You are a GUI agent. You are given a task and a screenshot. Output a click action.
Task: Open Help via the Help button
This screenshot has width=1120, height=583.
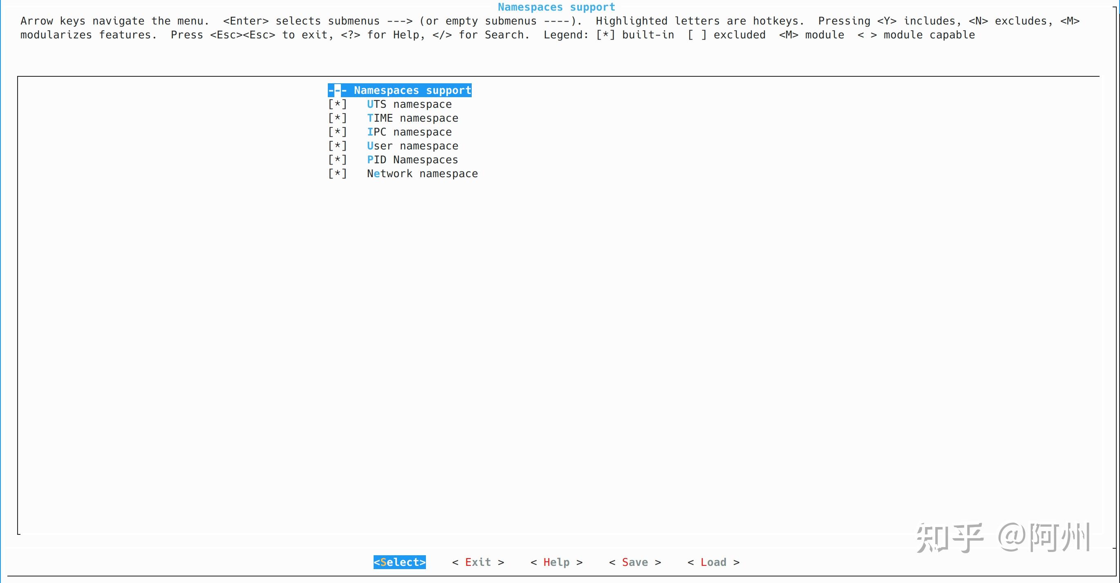[x=556, y=562]
